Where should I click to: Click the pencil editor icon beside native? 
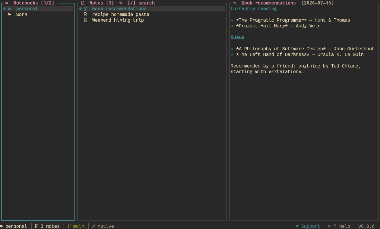coord(93,226)
